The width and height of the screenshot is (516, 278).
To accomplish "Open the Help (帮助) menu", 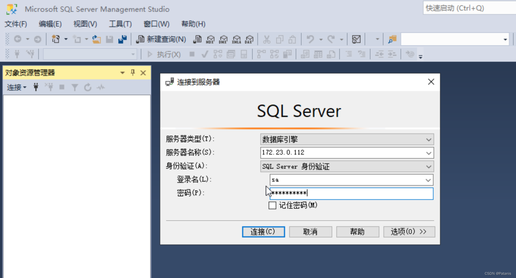I will click(193, 24).
